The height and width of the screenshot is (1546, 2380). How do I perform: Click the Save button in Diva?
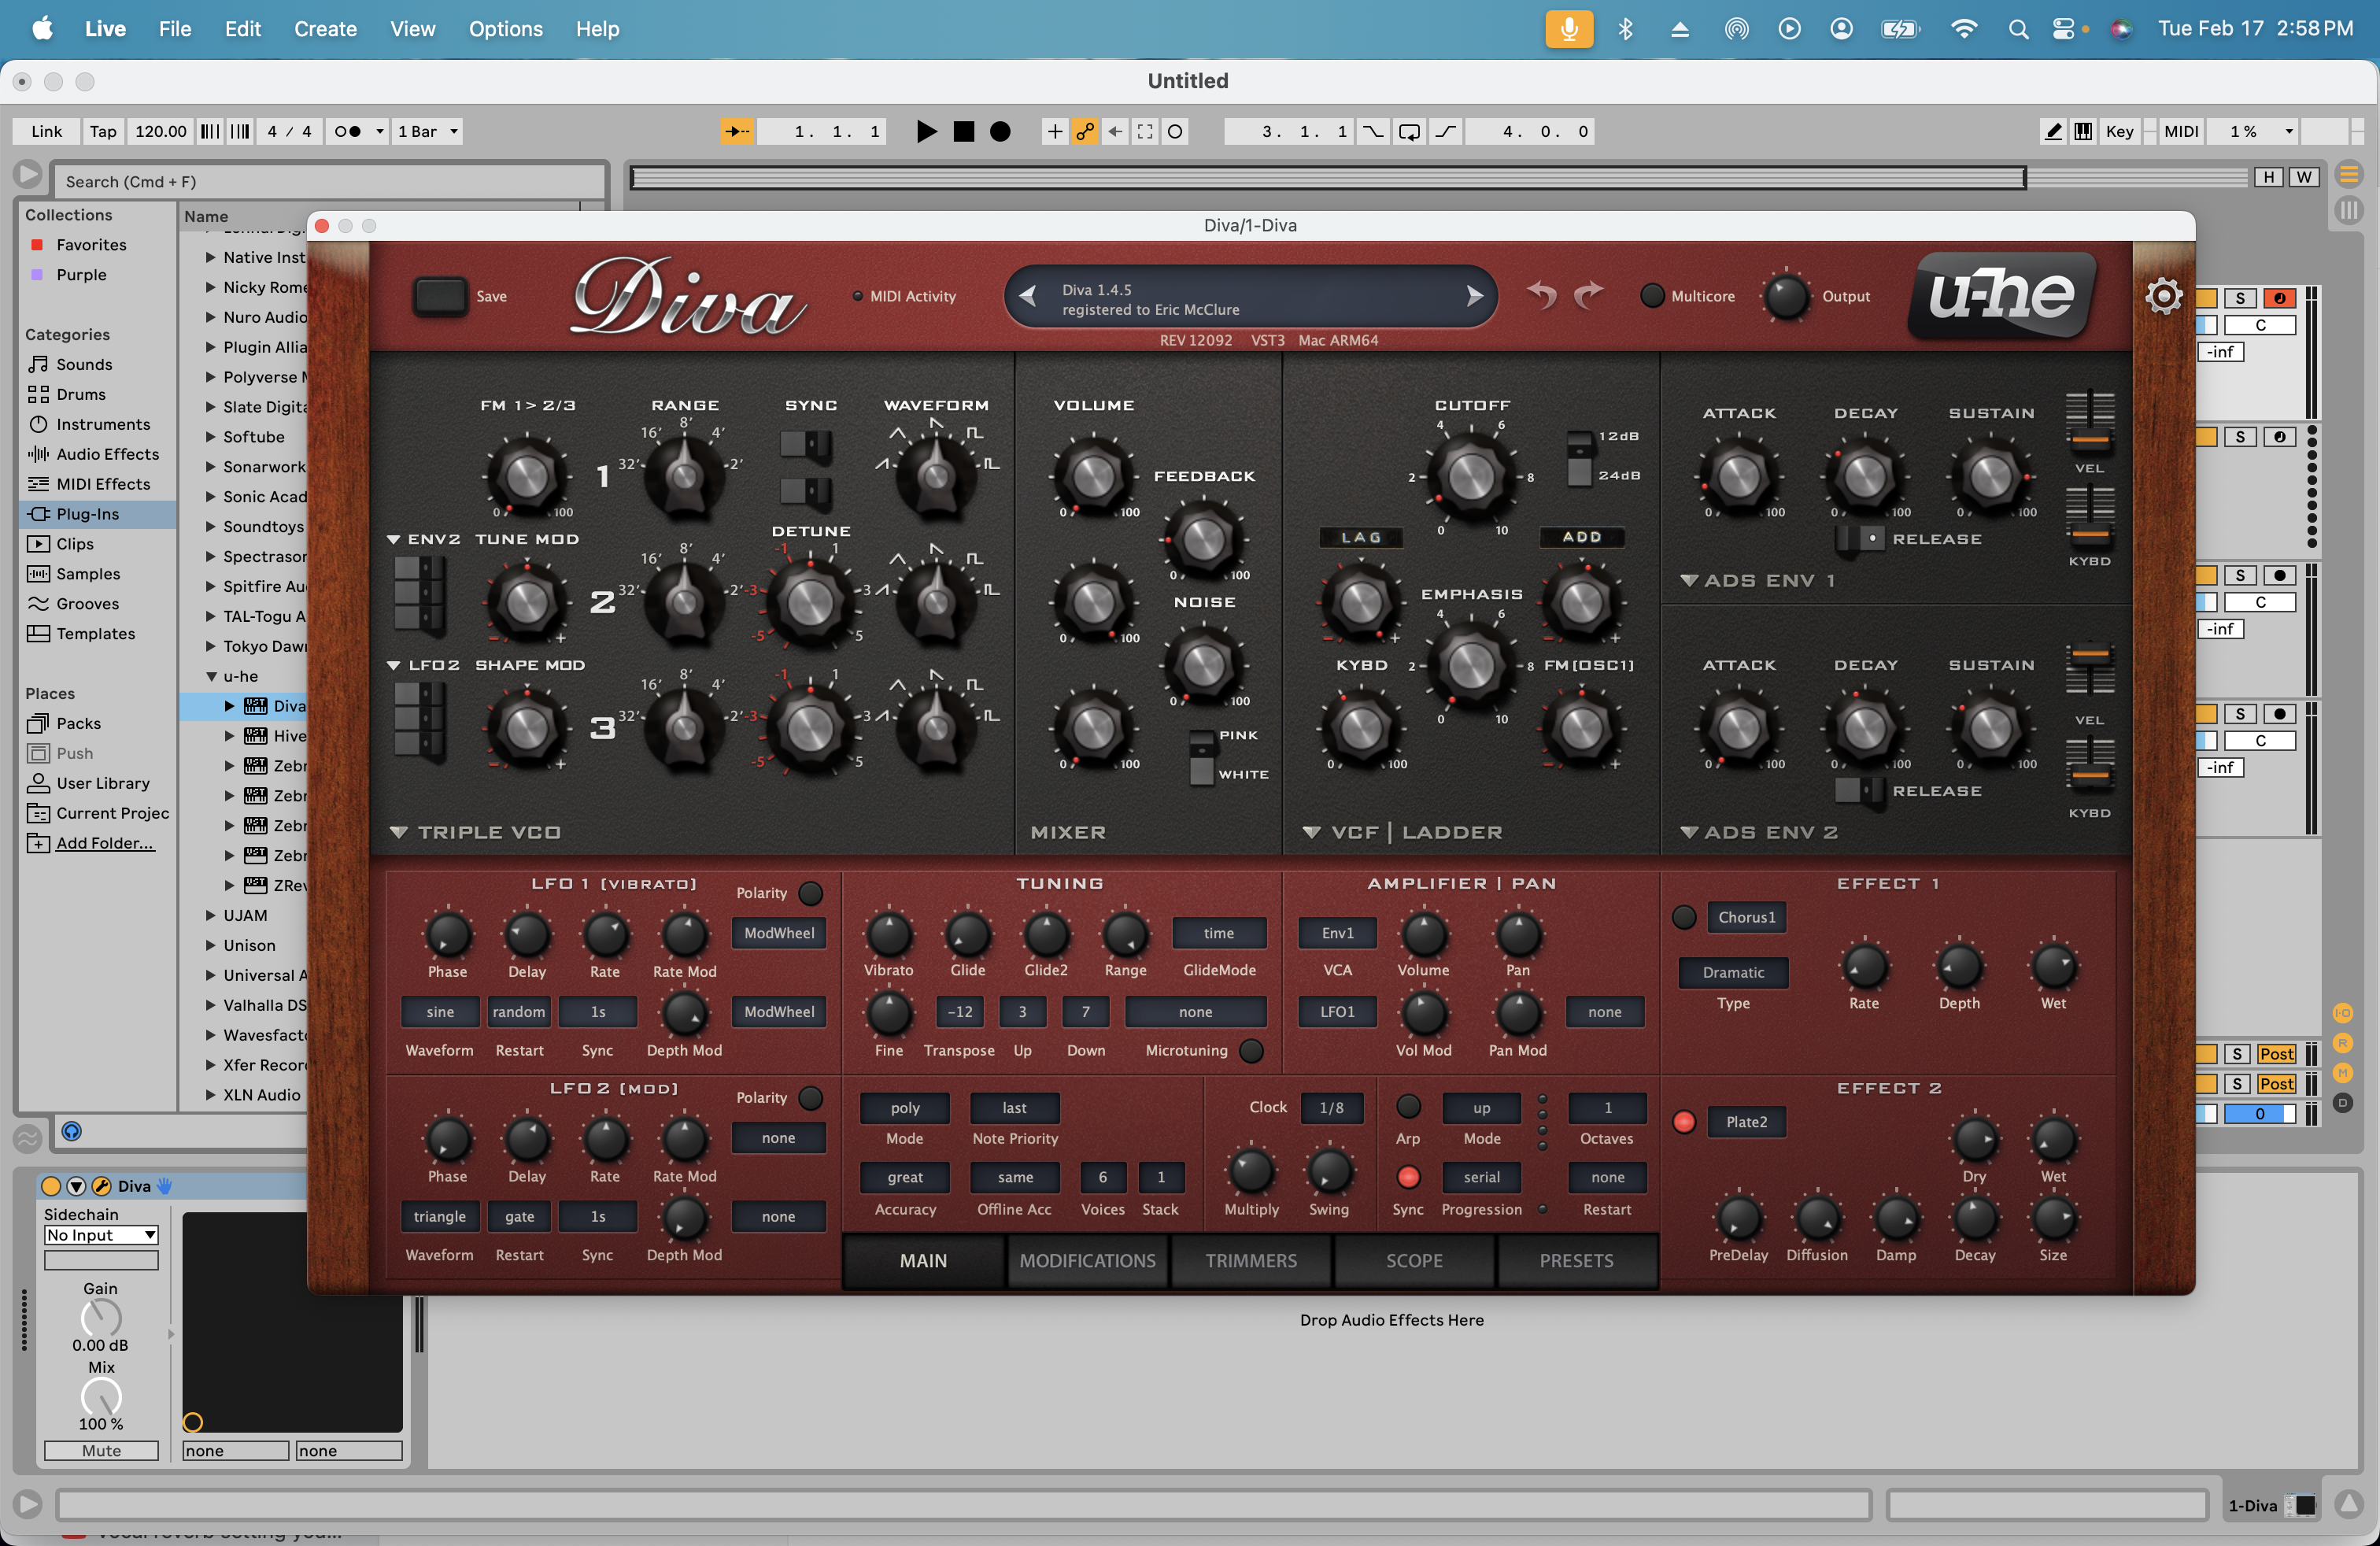point(440,296)
